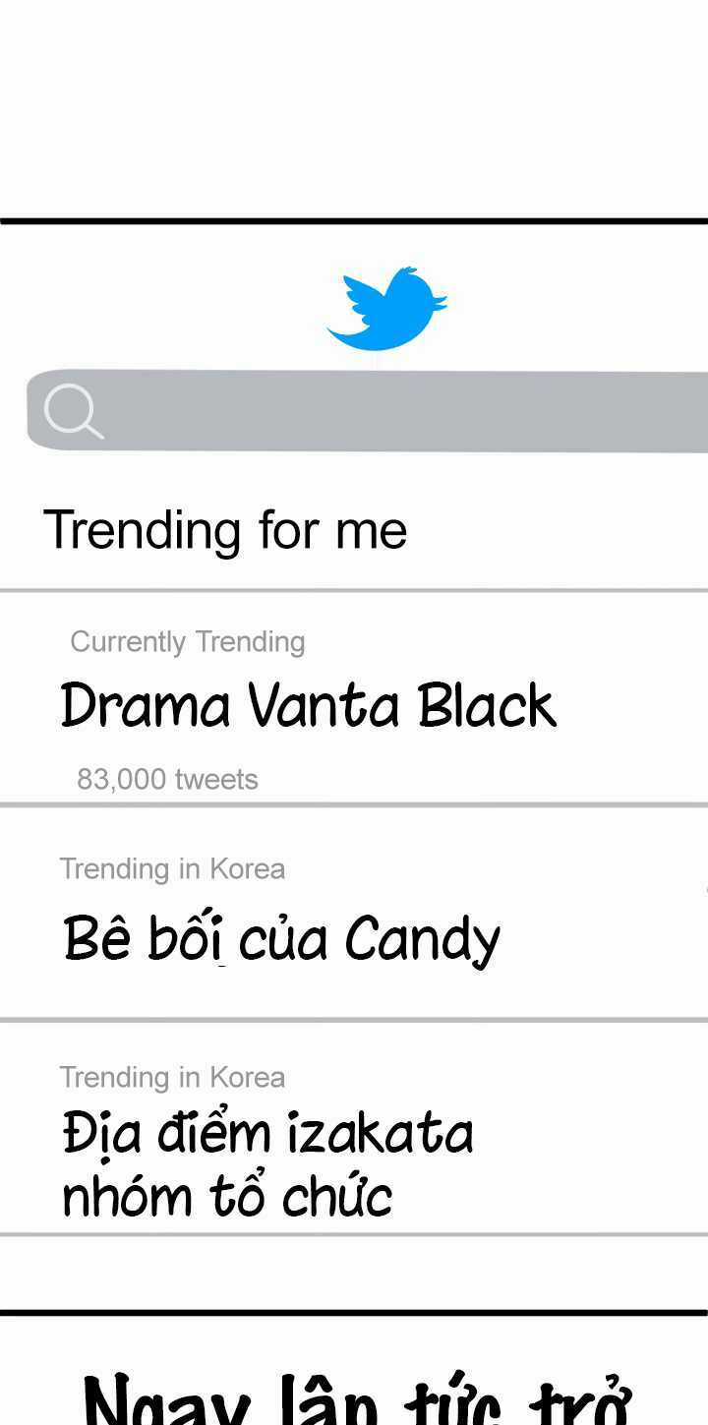Screen dimensions: 708x1425
Task: Select the "83,000 tweets" count text
Action: point(167,779)
